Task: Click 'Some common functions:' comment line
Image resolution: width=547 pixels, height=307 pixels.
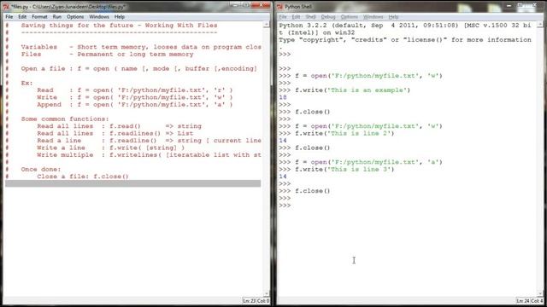Action: [65, 119]
